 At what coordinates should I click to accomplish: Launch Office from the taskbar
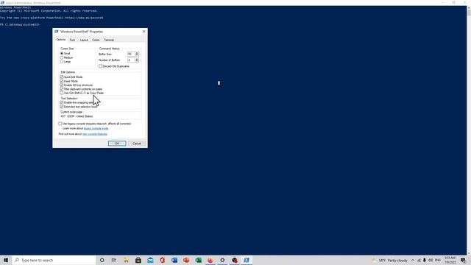162,260
